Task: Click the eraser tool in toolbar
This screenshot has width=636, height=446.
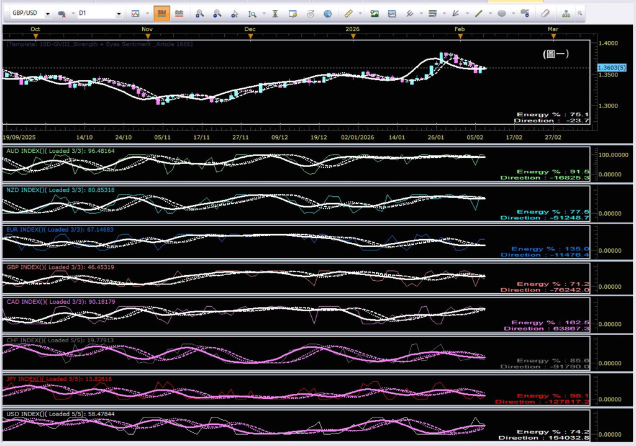Action: (545, 13)
